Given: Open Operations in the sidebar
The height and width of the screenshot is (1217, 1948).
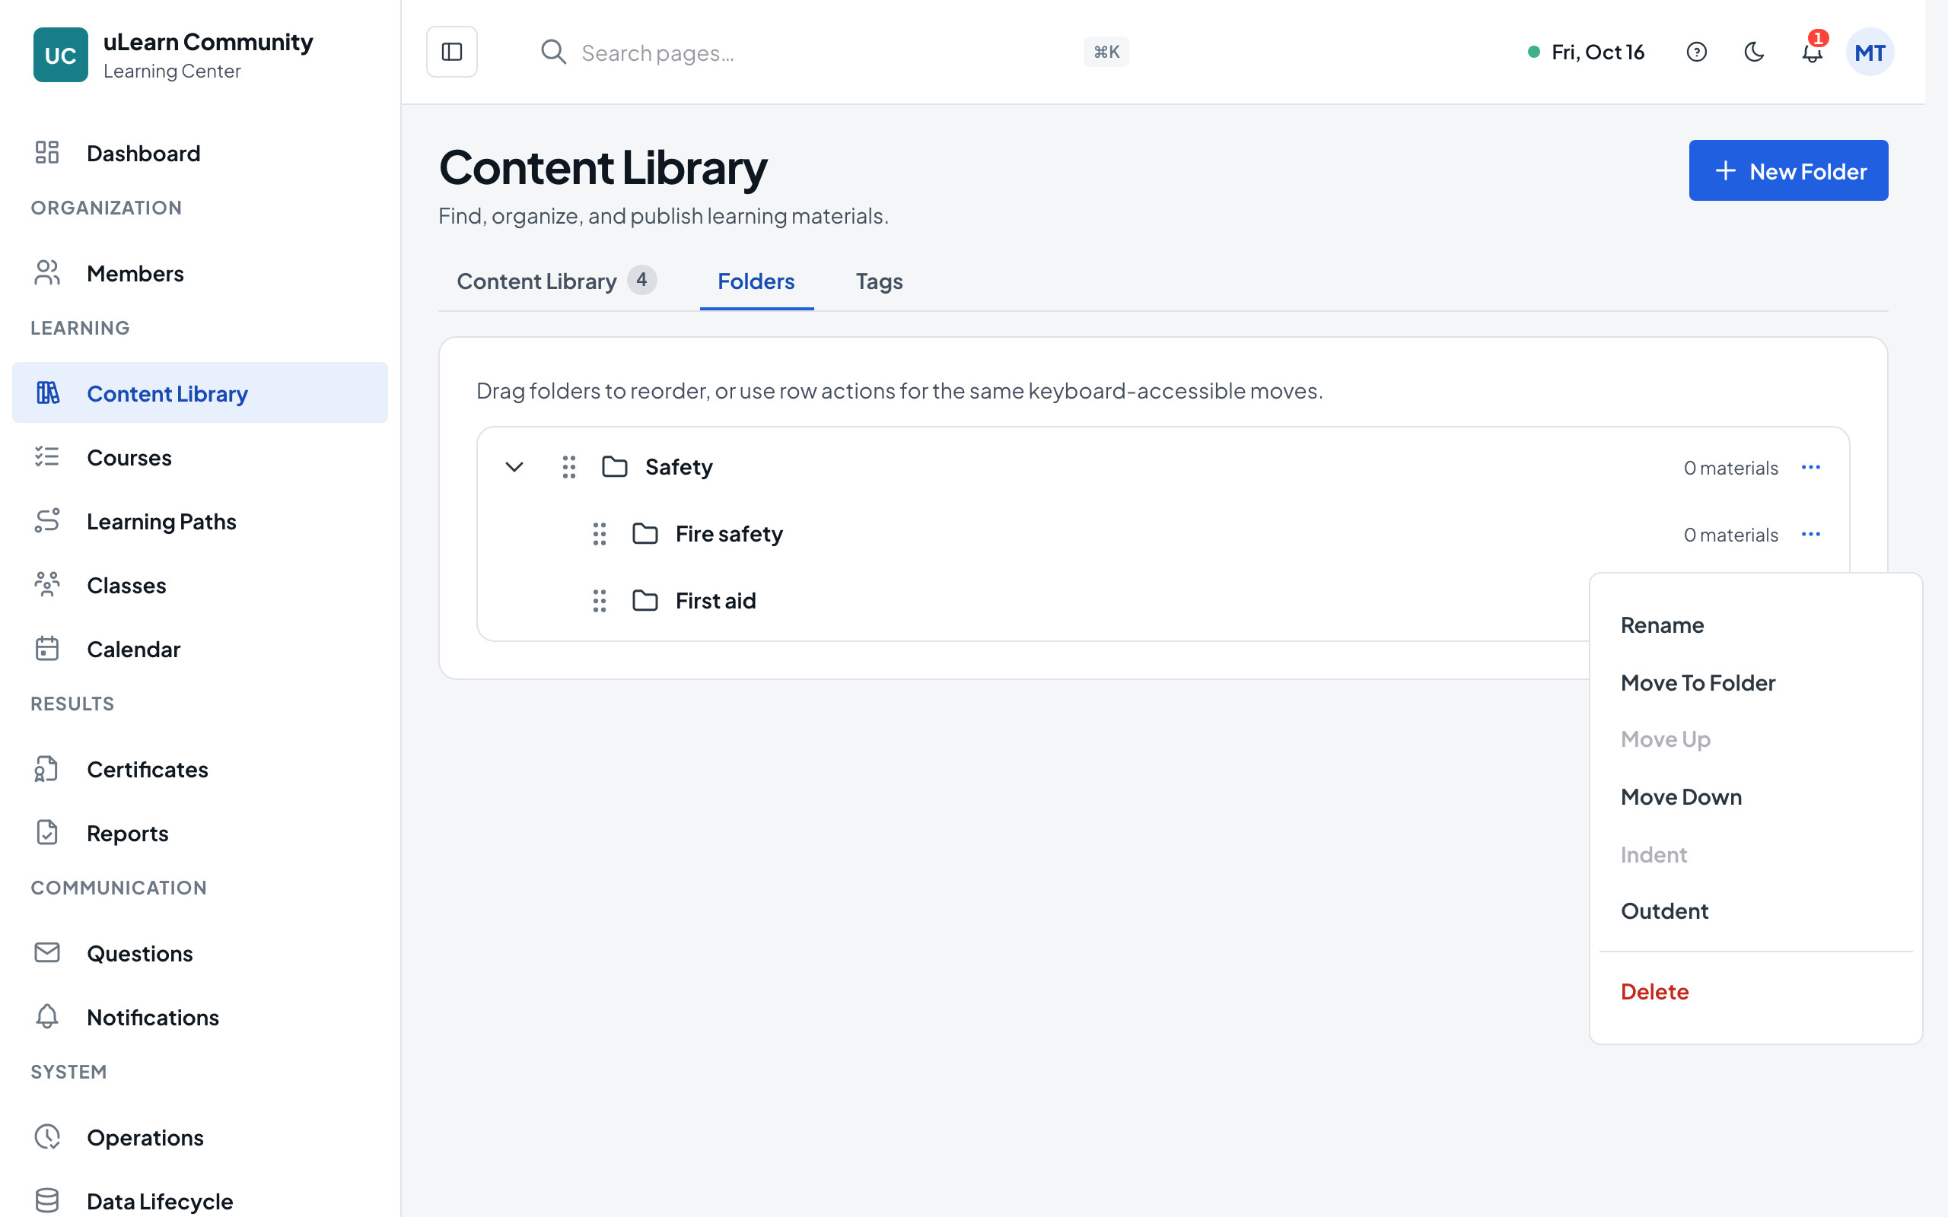Looking at the screenshot, I should (x=199, y=1136).
